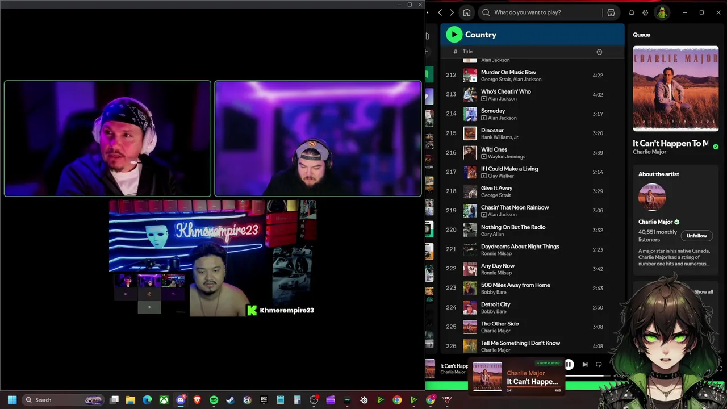Image resolution: width=727 pixels, height=409 pixels.
Task: Play the Country playlist
Action: (454, 35)
